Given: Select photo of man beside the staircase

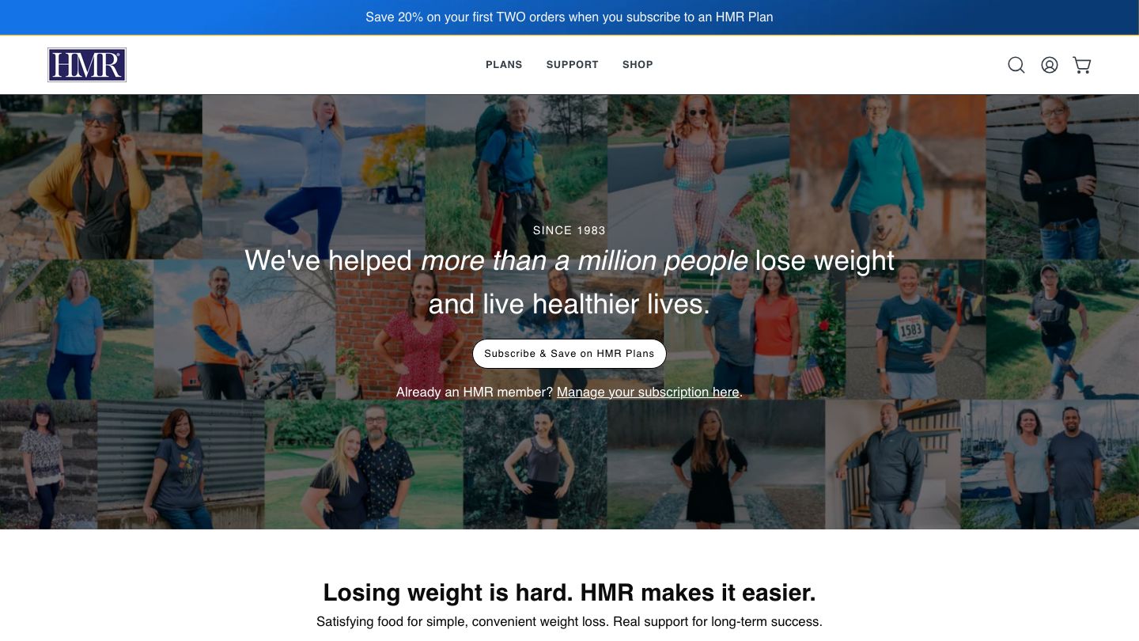Looking at the screenshot, I should coord(893,465).
